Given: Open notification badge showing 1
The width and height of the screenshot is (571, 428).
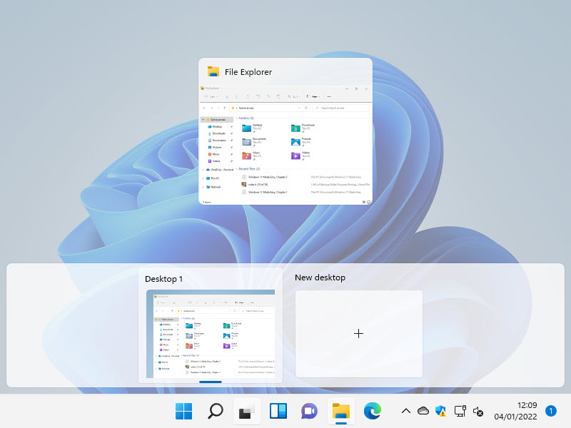Looking at the screenshot, I should coord(551,411).
